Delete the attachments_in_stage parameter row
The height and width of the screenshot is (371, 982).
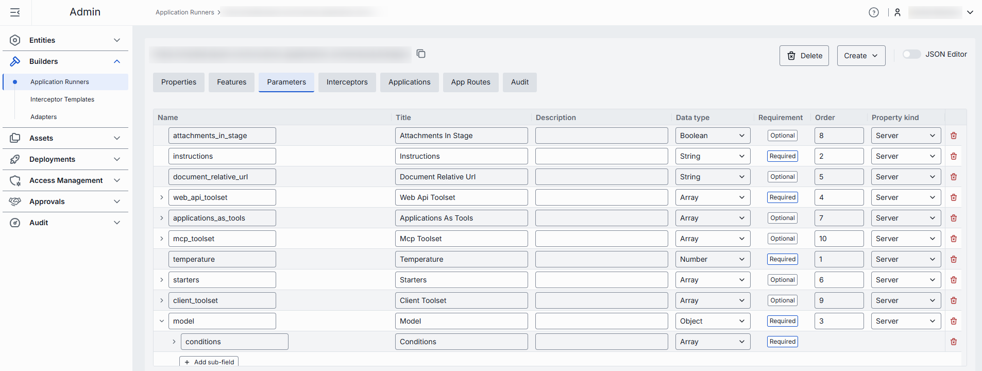(x=954, y=136)
